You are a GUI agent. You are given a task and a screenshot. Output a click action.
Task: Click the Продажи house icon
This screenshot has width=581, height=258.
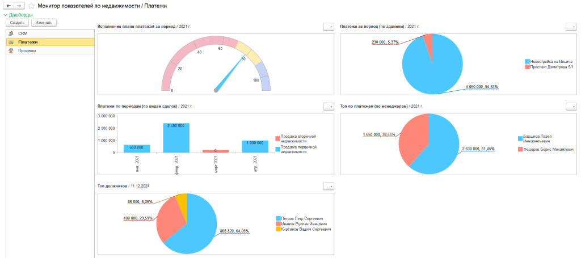[x=11, y=50]
